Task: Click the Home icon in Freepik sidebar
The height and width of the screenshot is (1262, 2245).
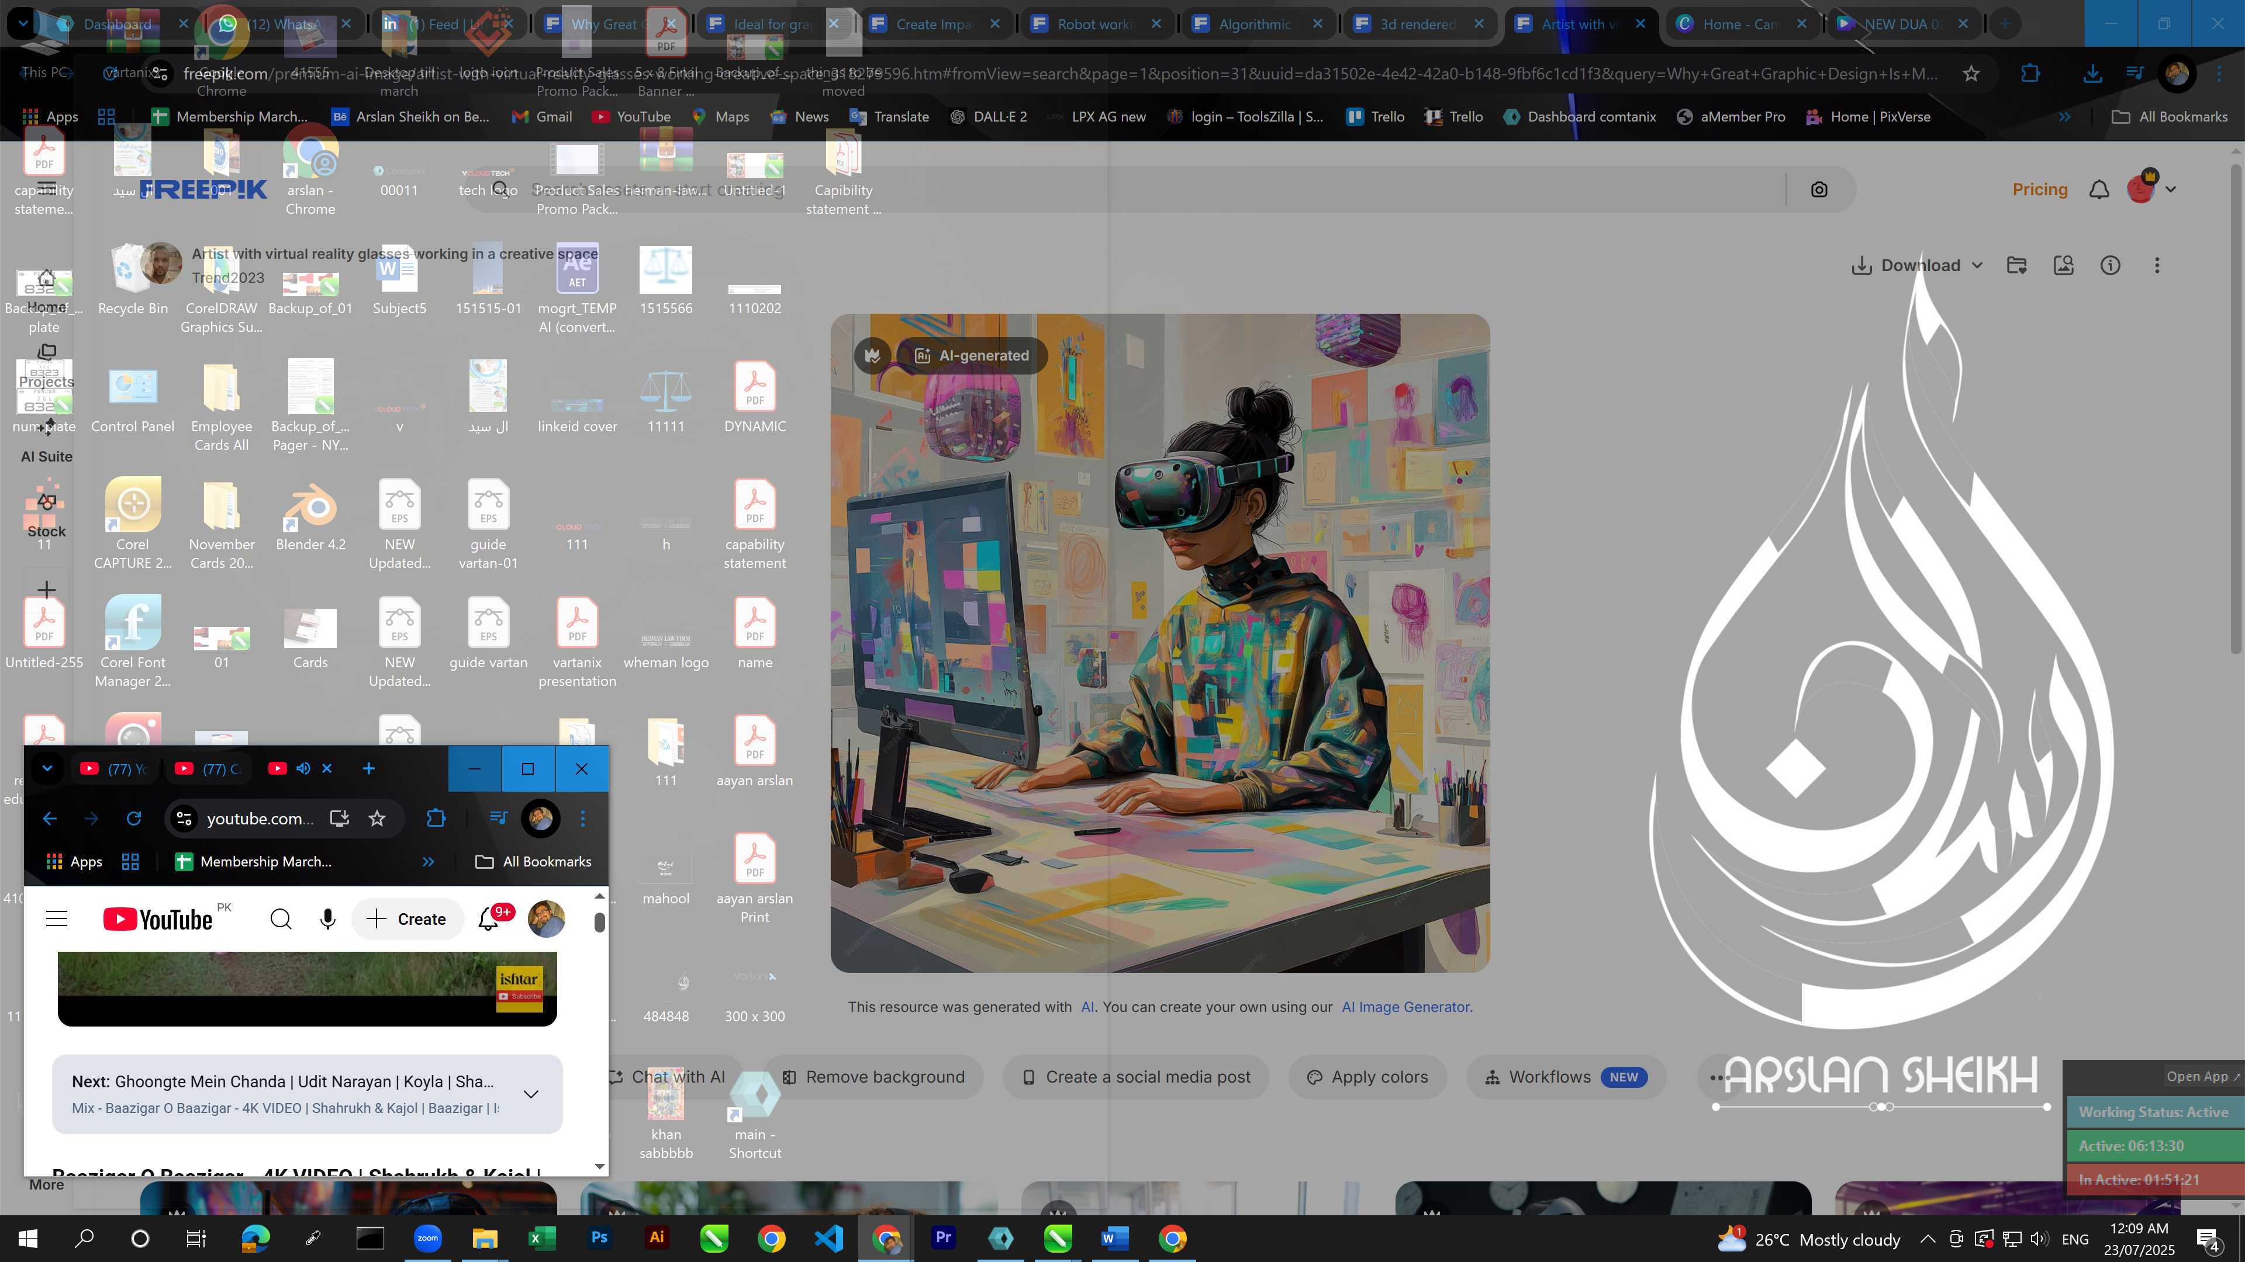Action: point(46,279)
